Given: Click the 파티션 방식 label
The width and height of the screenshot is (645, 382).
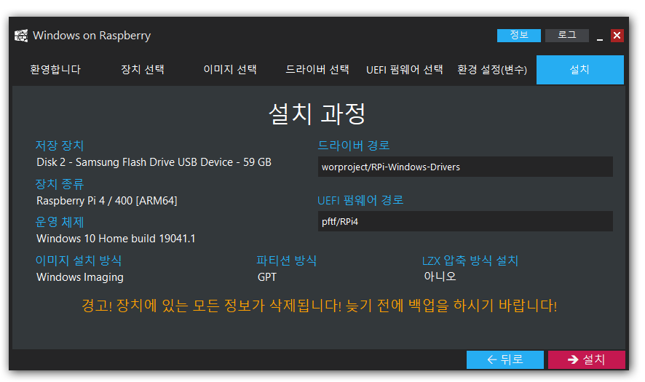Looking at the screenshot, I should 286,260.
